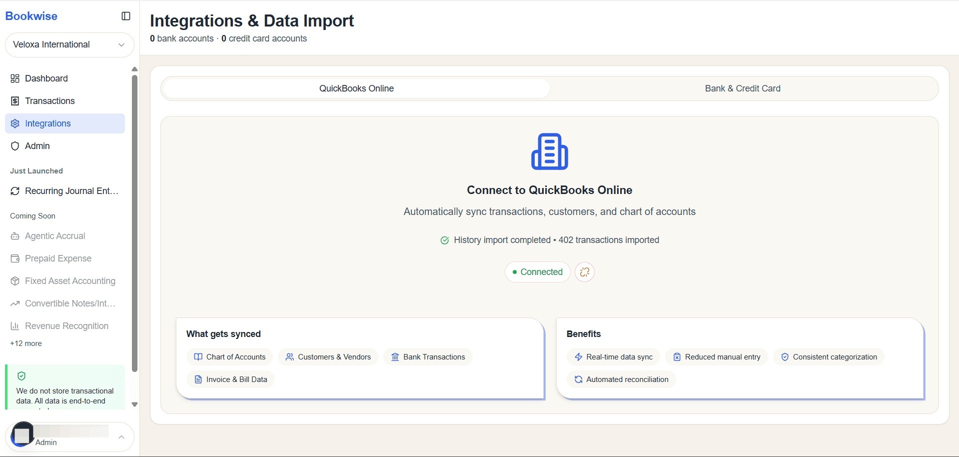Viewport: 959px width, 457px height.
Task: Click the Consistent categorization text
Action: [835, 357]
